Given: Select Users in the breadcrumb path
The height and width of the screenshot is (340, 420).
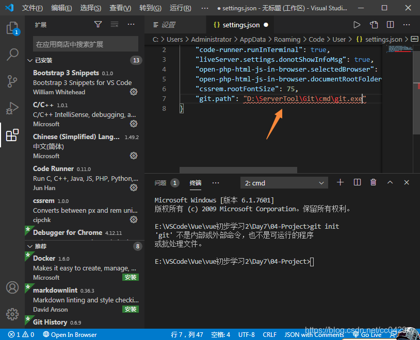Looking at the screenshot, I should [174, 39].
